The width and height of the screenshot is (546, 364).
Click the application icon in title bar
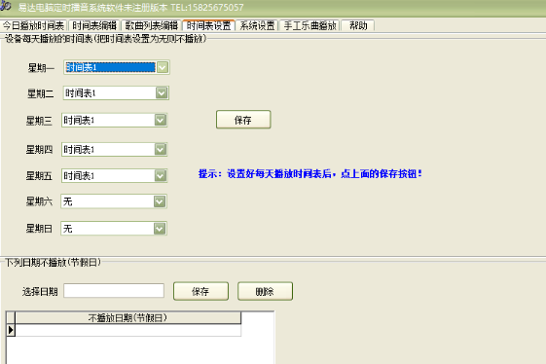pos(6,6)
